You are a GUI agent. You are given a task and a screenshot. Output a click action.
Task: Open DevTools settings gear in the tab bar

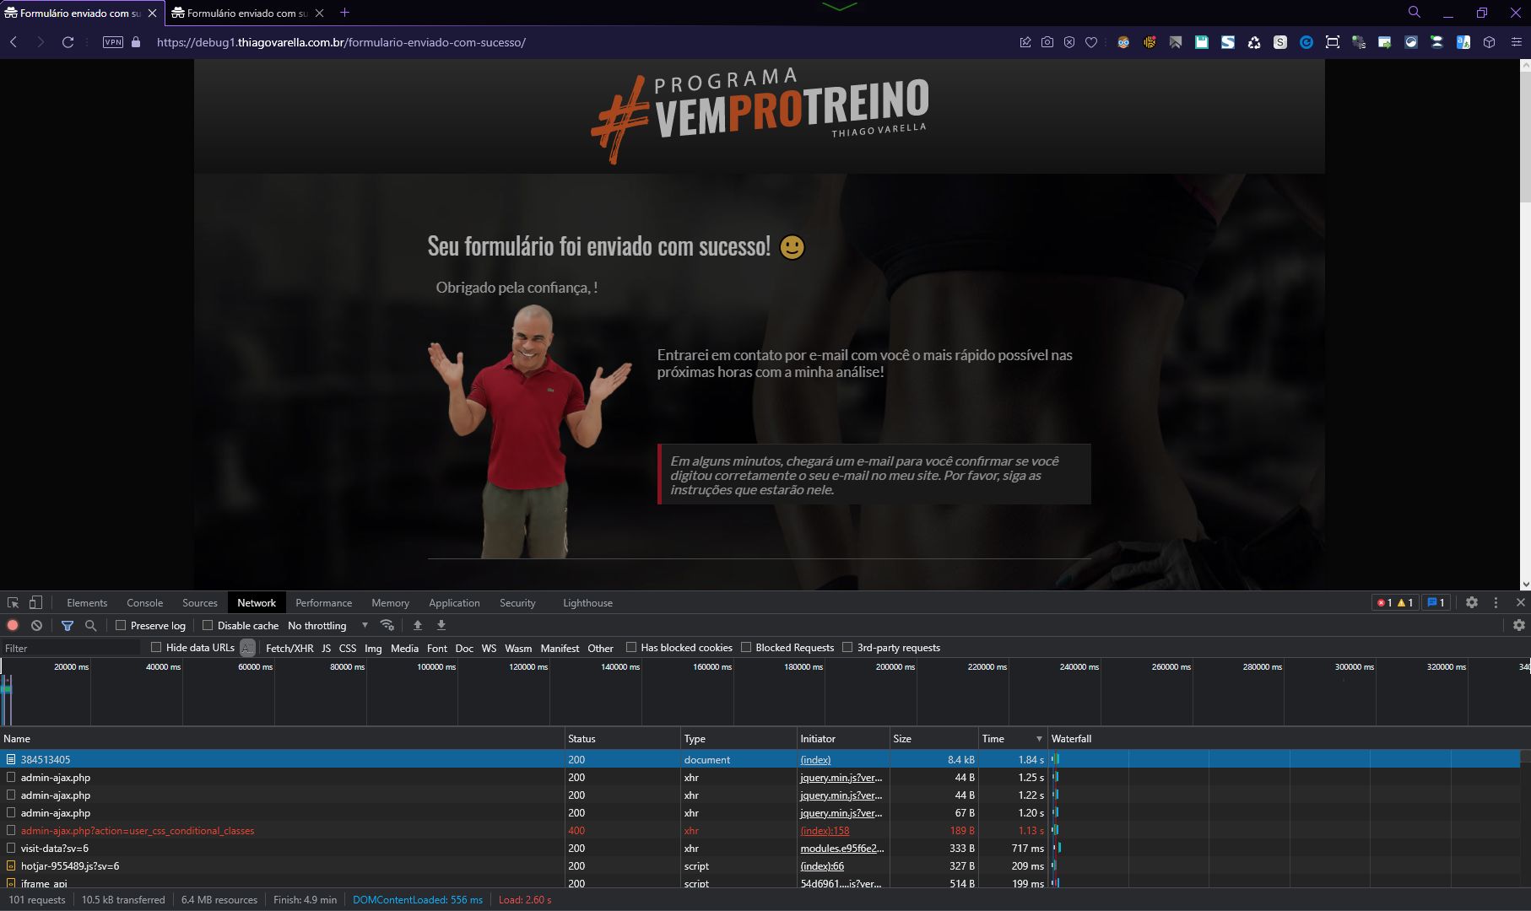(1472, 603)
